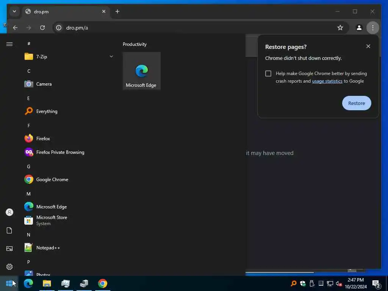Open Chrome three-dot menu
Viewport: 388px width, 291px height.
[373, 28]
